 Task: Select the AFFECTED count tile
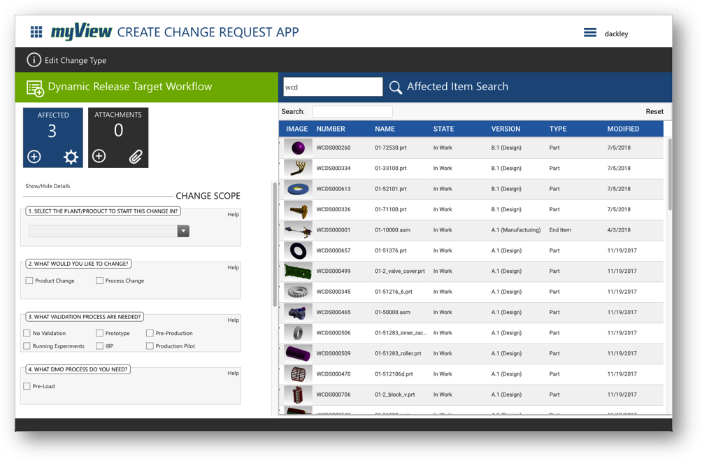(53, 138)
